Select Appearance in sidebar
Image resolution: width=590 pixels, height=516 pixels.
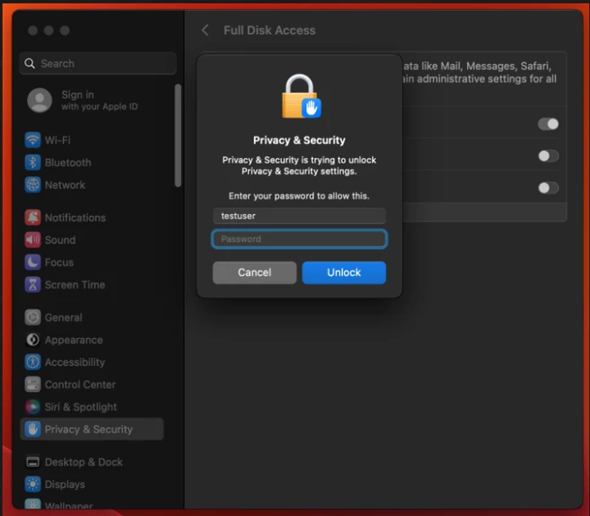click(x=74, y=340)
